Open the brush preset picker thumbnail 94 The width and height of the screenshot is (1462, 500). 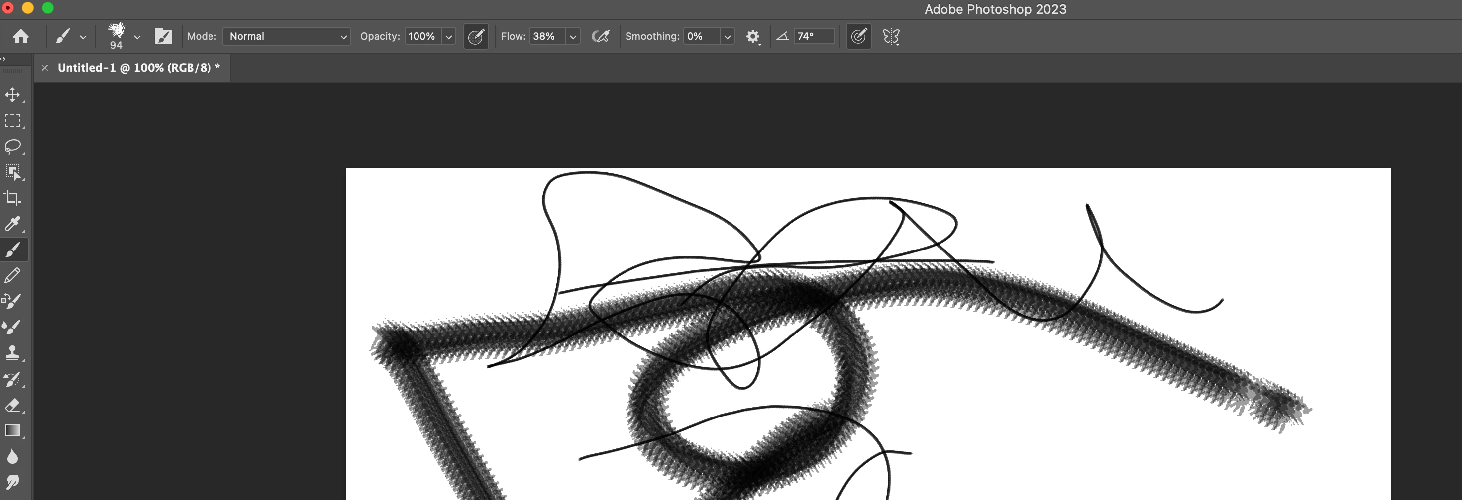117,36
